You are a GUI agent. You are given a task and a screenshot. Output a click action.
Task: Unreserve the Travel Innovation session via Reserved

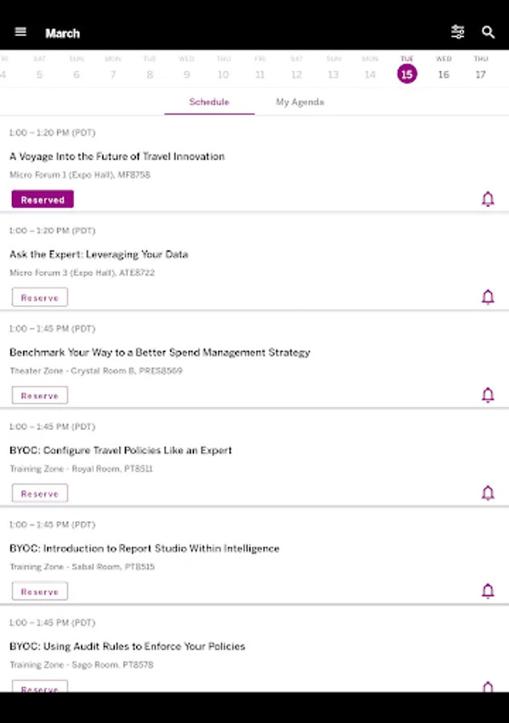[43, 199]
